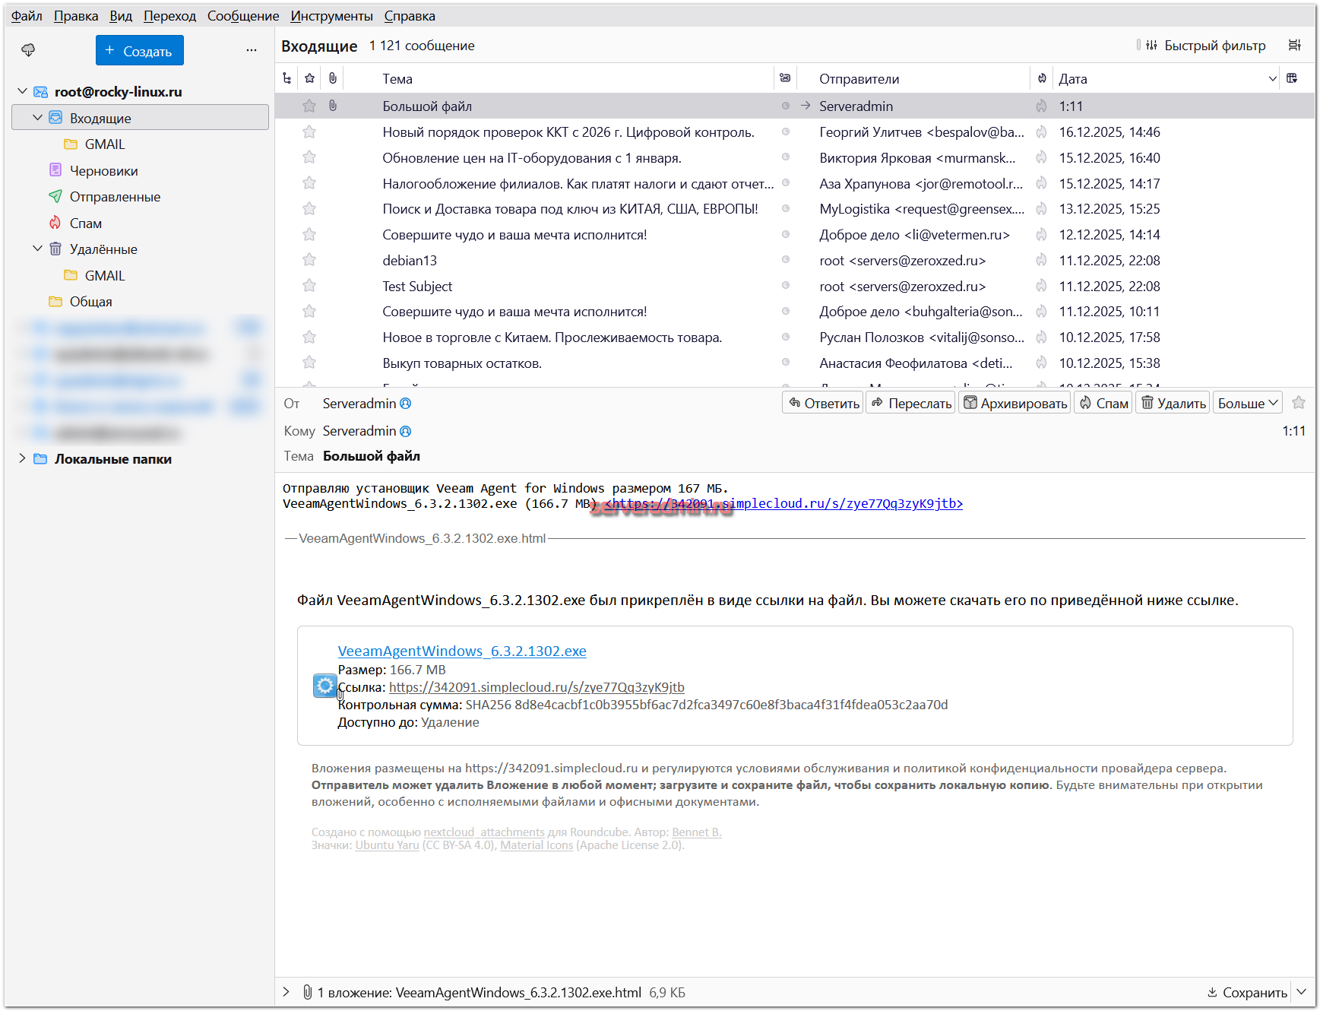
Task: Star the open message in header pane
Action: 1299,403
